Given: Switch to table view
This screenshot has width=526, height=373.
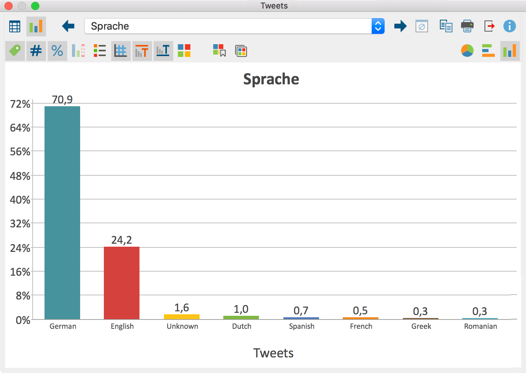Looking at the screenshot, I should tap(15, 26).
